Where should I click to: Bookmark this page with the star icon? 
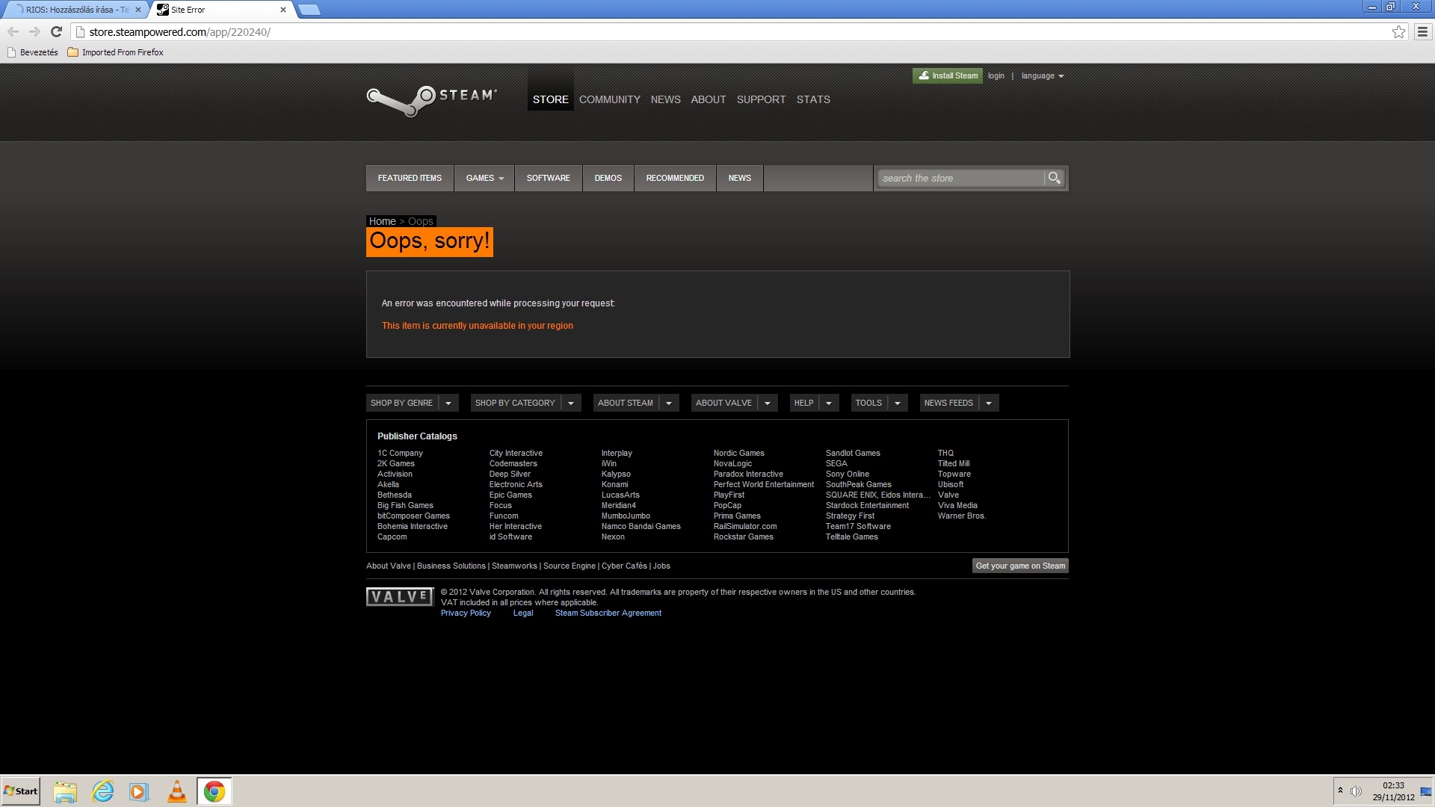(1398, 31)
